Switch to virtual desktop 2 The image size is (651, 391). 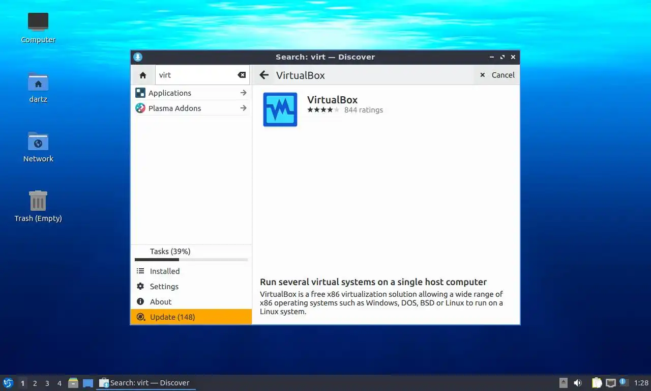tap(35, 383)
